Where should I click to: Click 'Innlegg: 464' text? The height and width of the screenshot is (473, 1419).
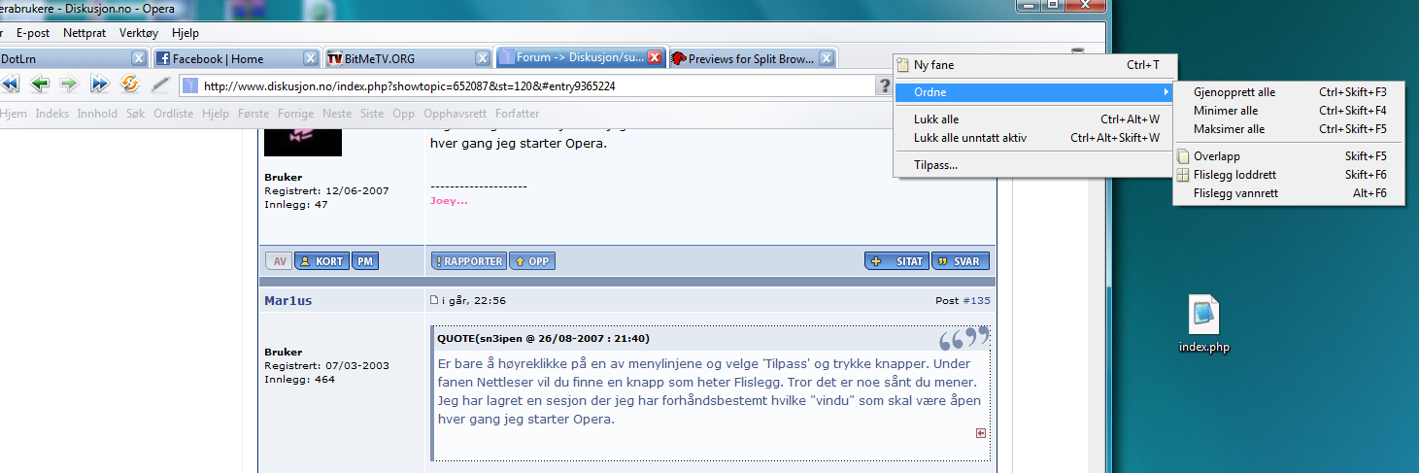[300, 379]
